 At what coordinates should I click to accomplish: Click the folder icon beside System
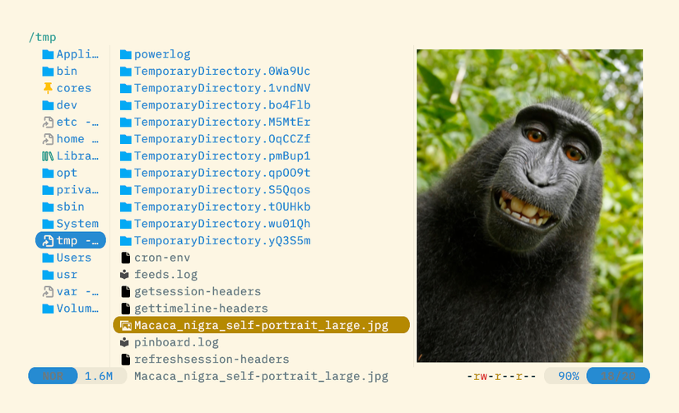(48, 224)
